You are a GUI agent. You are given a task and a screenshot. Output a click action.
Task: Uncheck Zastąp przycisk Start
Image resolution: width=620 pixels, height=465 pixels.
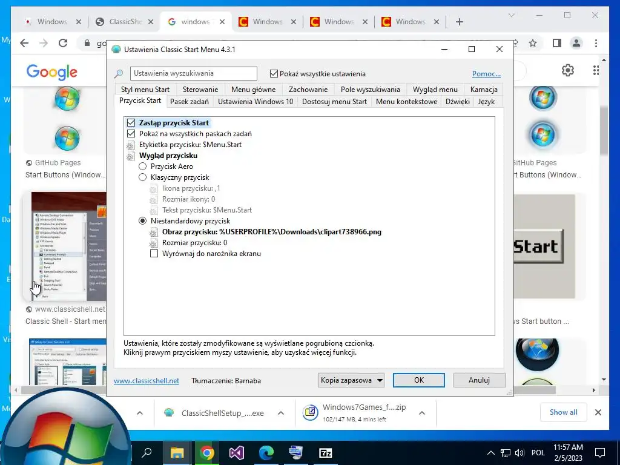[131, 123]
